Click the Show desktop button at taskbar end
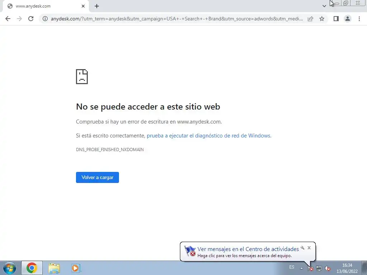Image resolution: width=367 pixels, height=275 pixels. pos(364,268)
